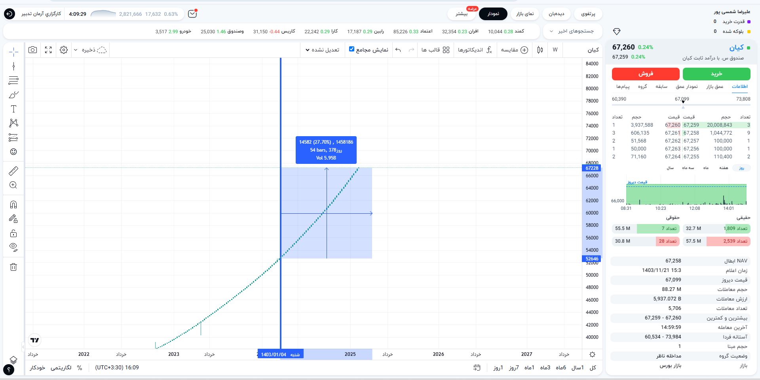Click the green خرید buy button
The image size is (760, 380).
click(x=716, y=74)
